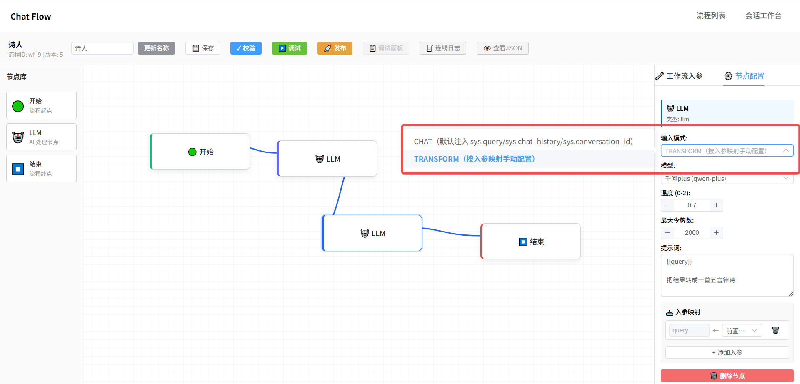The width and height of the screenshot is (800, 384).
Task: Open the 模型 qwen-plus dropdown
Action: point(727,178)
